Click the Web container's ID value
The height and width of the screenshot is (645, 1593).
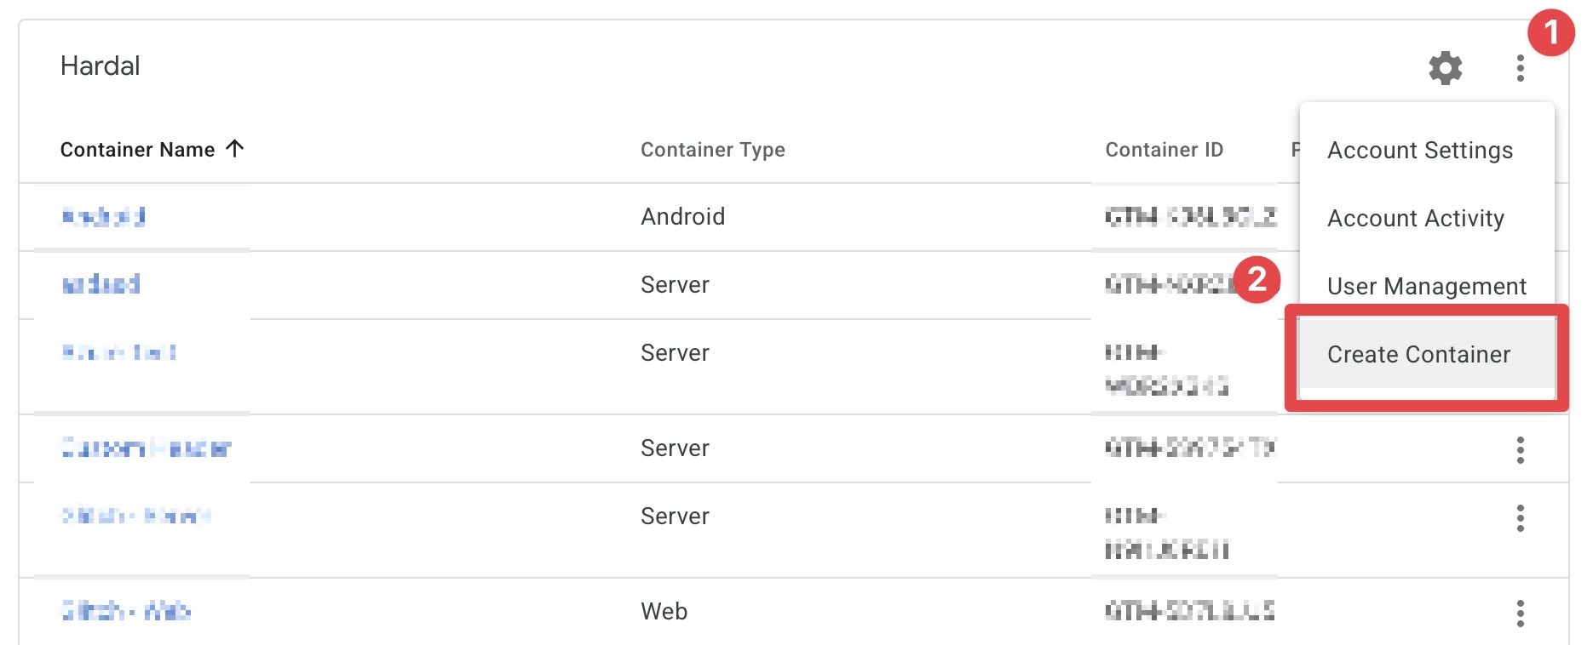[x=1189, y=611]
